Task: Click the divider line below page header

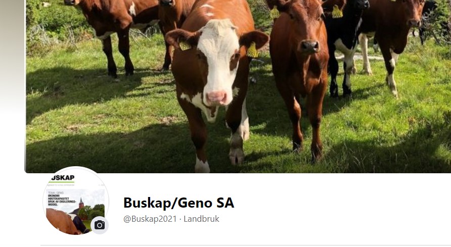Action: [x=246, y=245]
